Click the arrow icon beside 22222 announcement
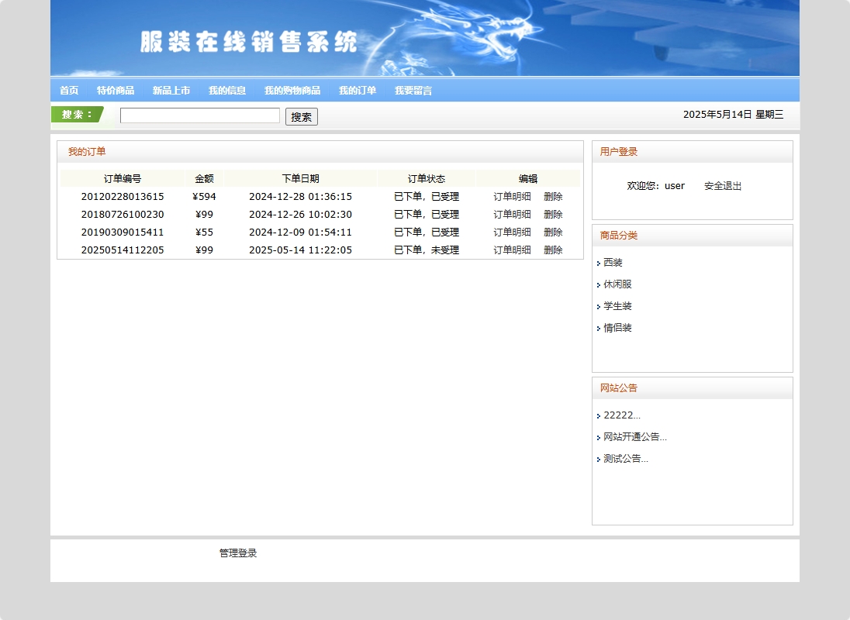 [x=599, y=415]
